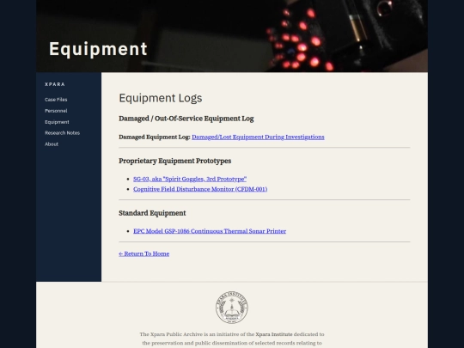
Task: Open Cognitive Field Disturbance Monitor (CFDM-001) link
Action: 200,189
